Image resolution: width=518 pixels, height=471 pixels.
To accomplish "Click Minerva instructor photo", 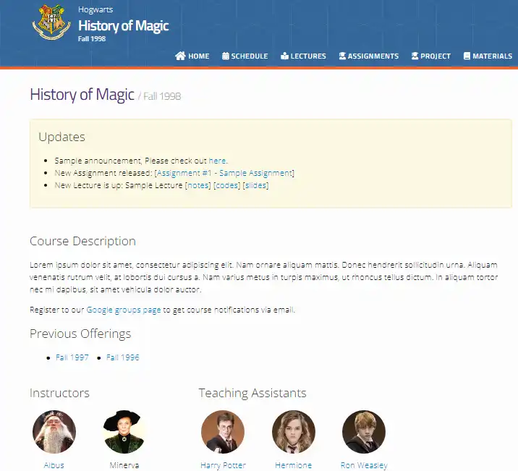I will click(124, 432).
